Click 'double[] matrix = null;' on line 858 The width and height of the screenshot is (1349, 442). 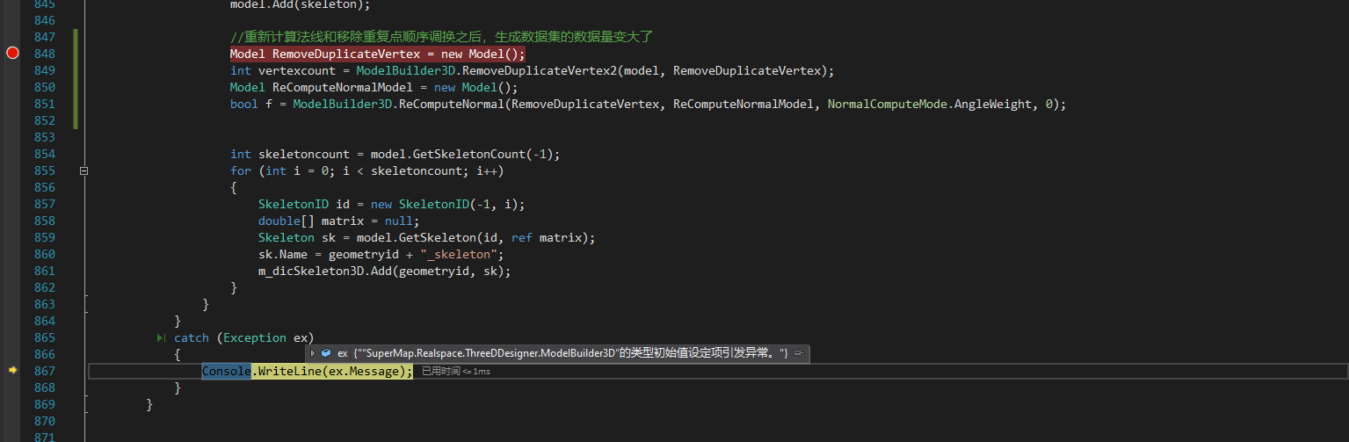(x=339, y=221)
